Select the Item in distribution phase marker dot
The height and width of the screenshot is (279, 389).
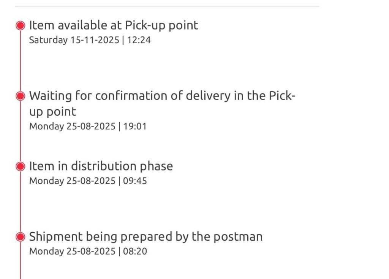click(21, 166)
